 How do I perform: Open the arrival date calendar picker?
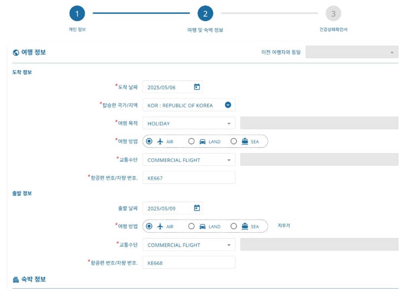(x=197, y=86)
